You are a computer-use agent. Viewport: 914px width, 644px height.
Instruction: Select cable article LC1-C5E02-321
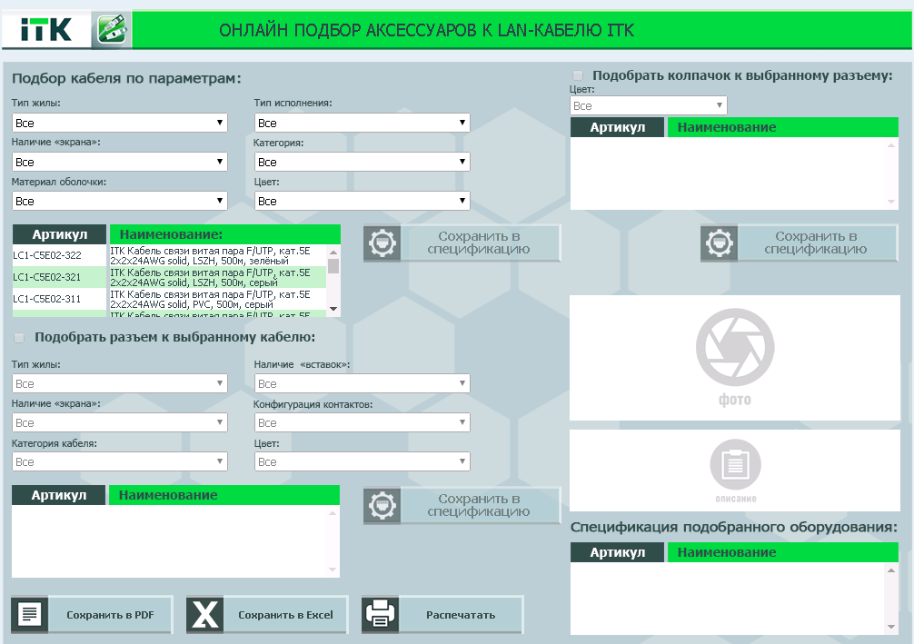(47, 277)
